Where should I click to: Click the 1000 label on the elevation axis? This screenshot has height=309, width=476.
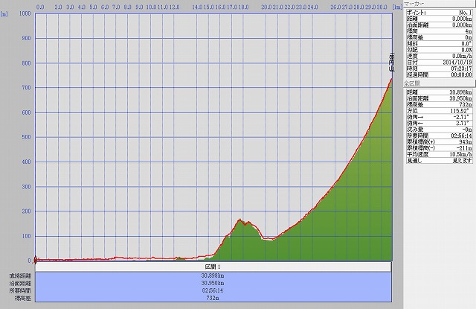[24, 14]
